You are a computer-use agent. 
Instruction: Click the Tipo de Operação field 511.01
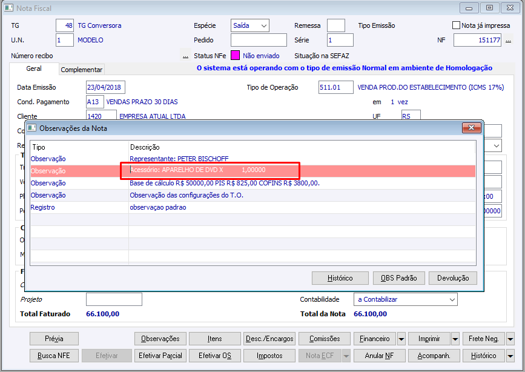point(336,87)
